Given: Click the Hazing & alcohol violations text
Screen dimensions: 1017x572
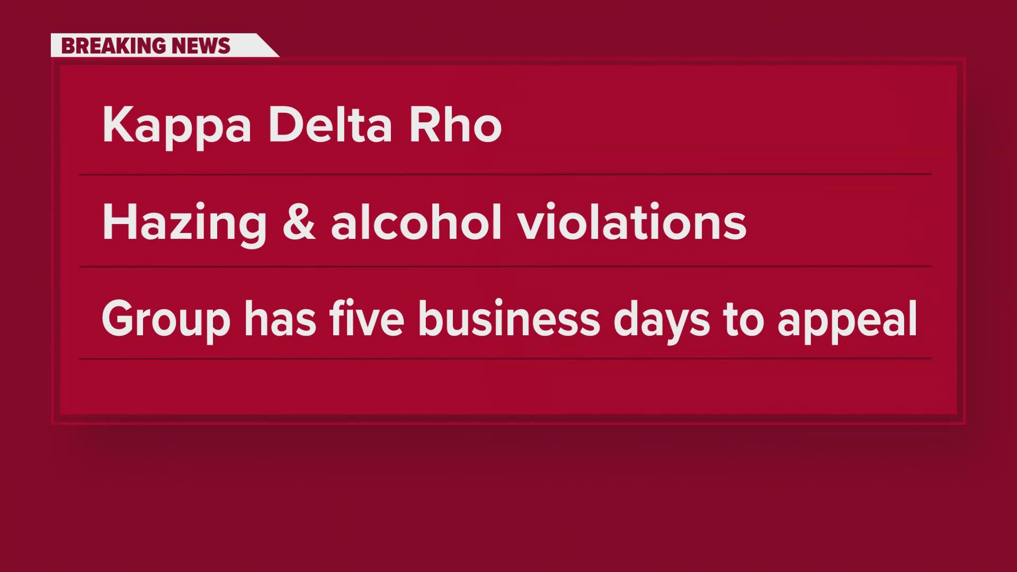Looking at the screenshot, I should 424,222.
